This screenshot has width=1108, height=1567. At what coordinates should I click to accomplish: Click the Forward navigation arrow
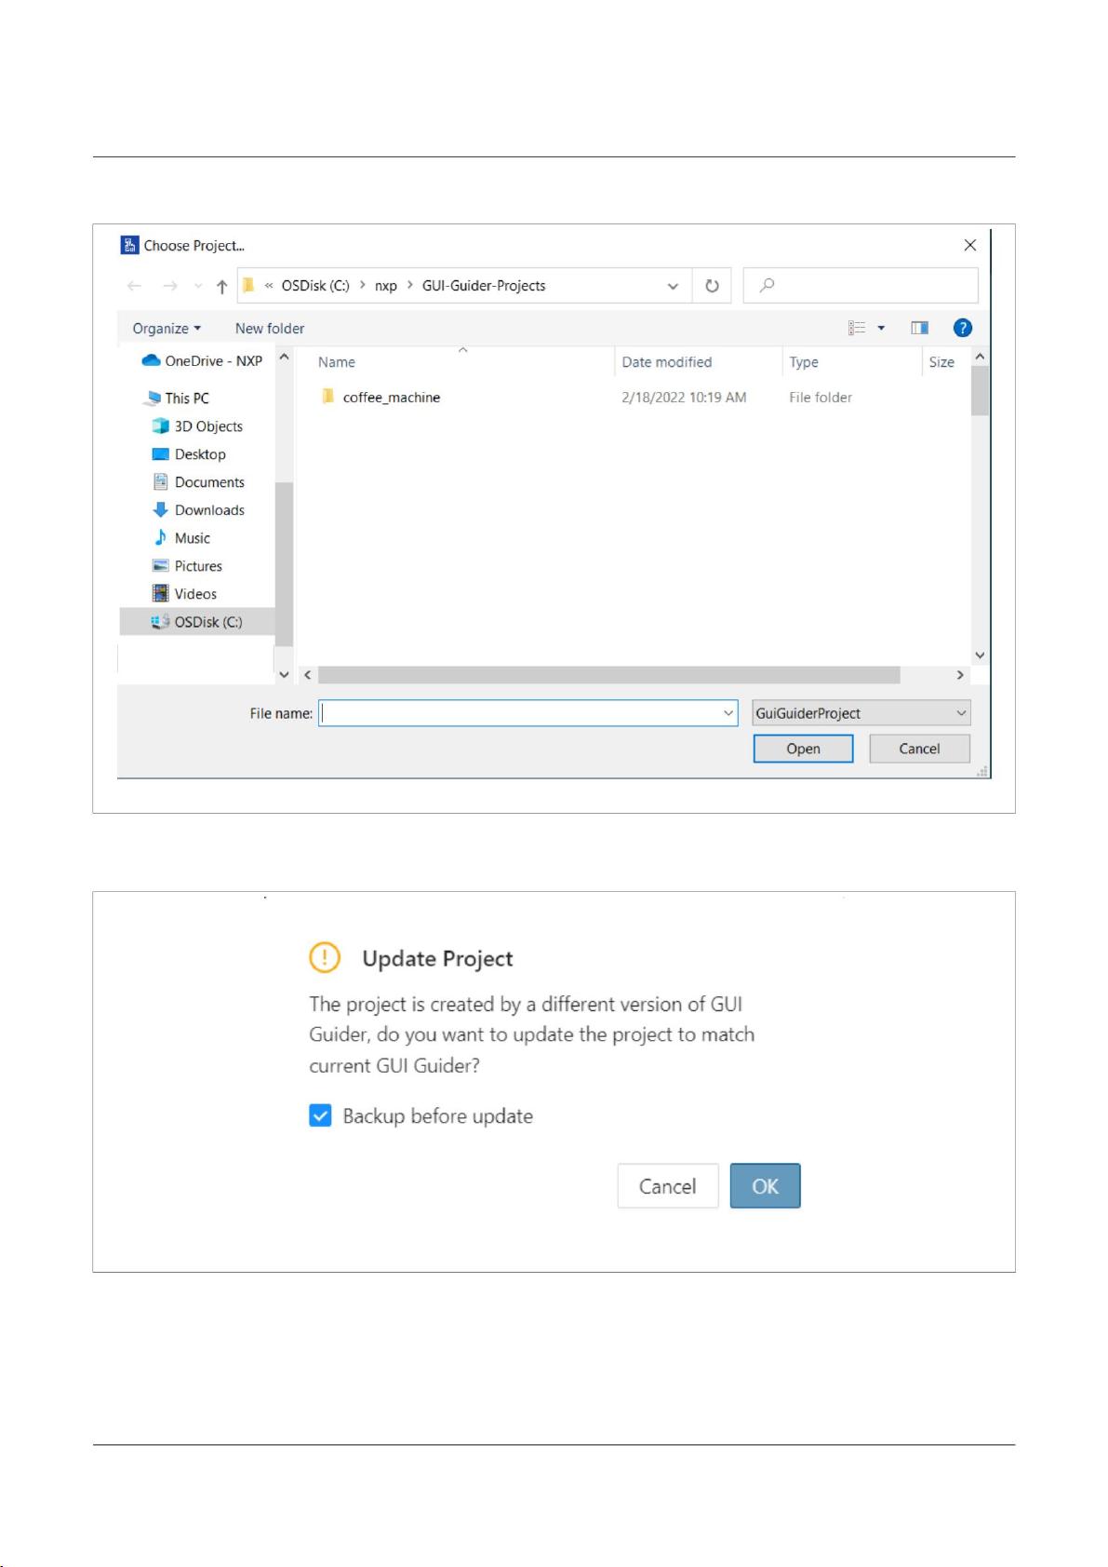[x=169, y=286]
